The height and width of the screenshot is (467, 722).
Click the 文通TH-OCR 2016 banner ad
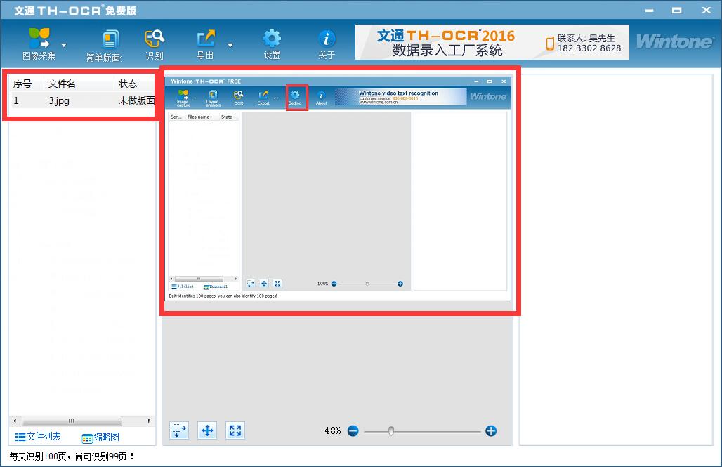pyautogui.click(x=492, y=42)
